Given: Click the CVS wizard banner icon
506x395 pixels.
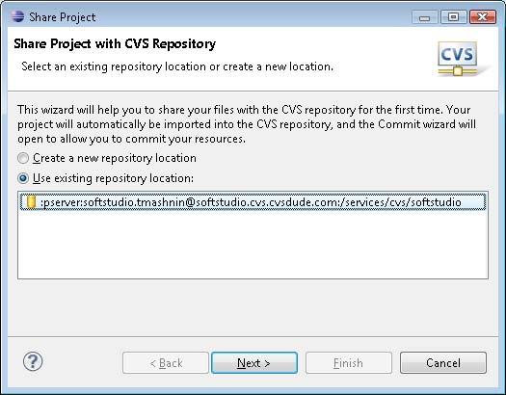Looking at the screenshot, I should pos(458,59).
